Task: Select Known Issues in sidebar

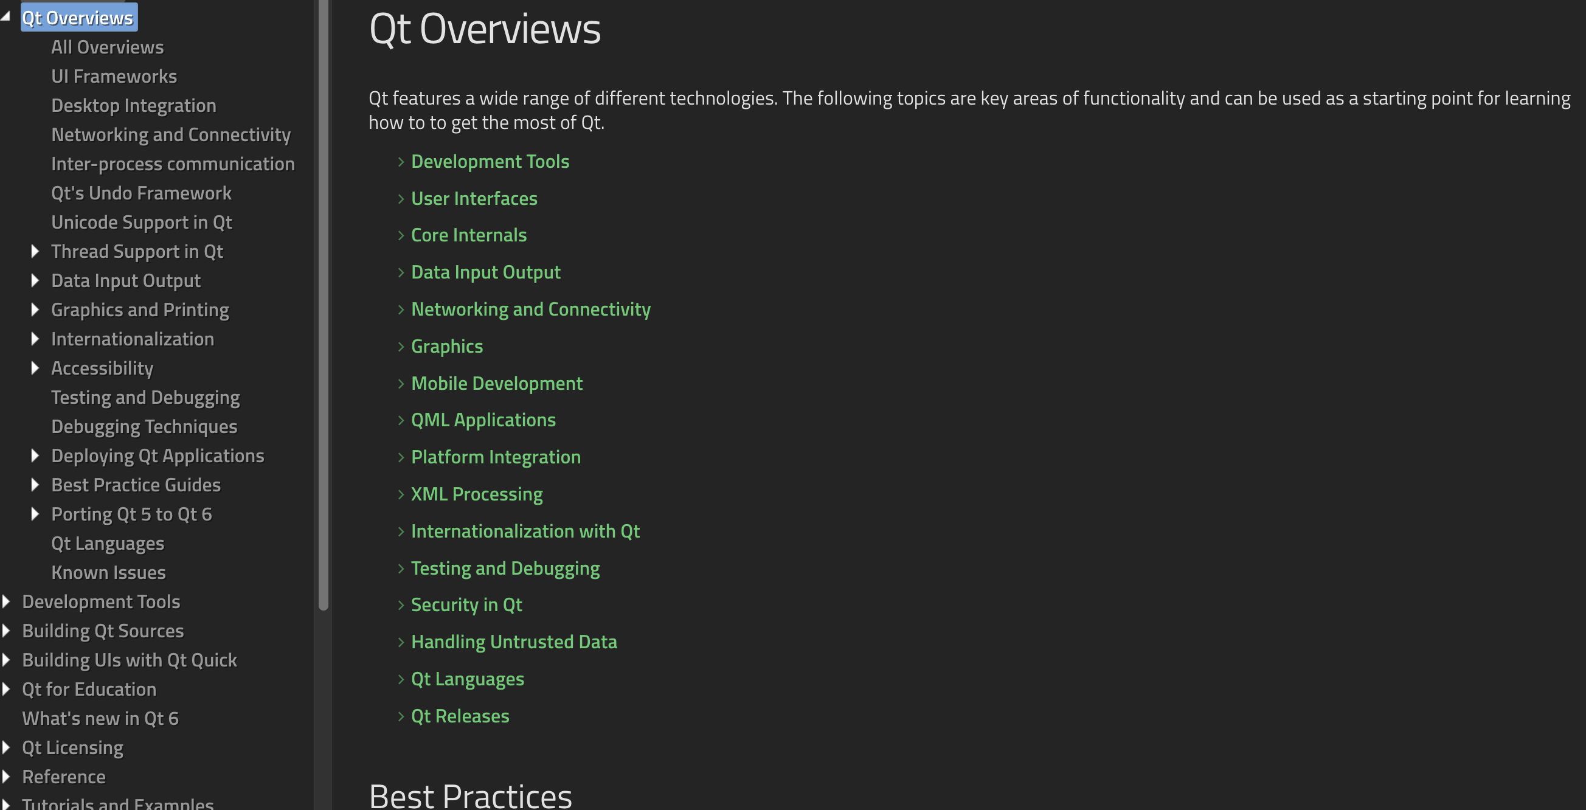Action: 108,572
